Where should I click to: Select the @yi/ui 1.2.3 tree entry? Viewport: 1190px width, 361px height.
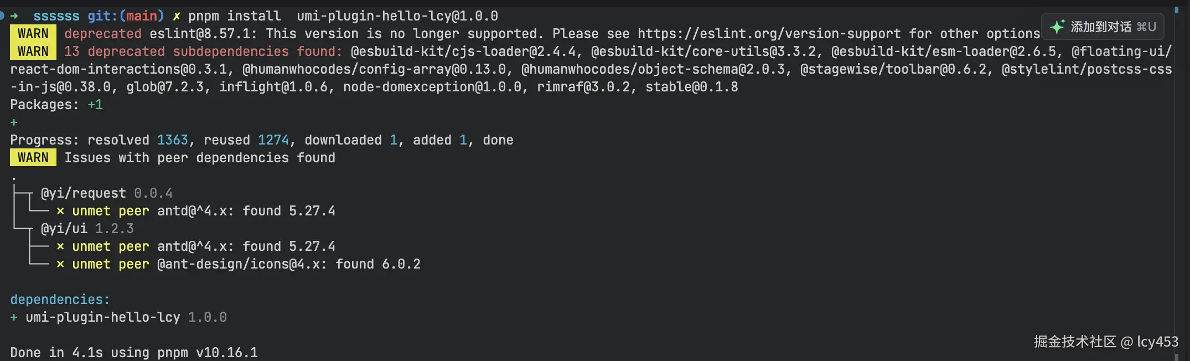coord(87,229)
